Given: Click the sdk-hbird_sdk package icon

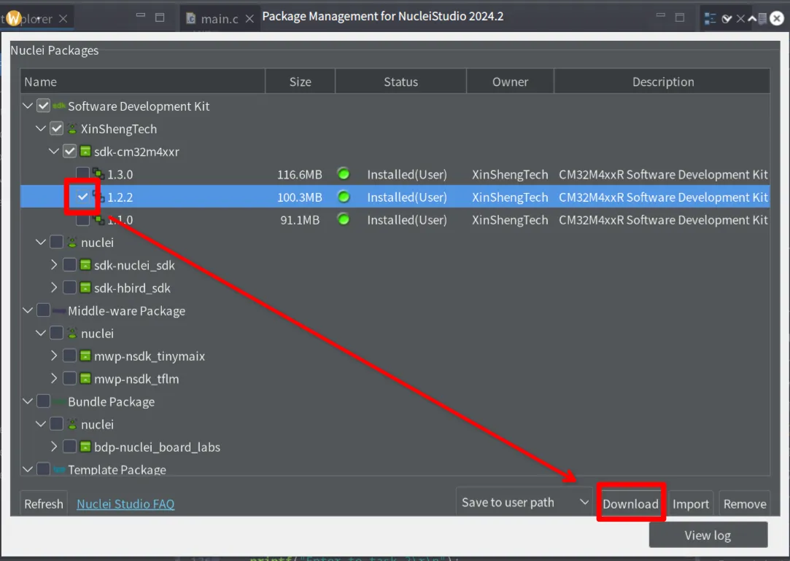Looking at the screenshot, I should coord(86,288).
